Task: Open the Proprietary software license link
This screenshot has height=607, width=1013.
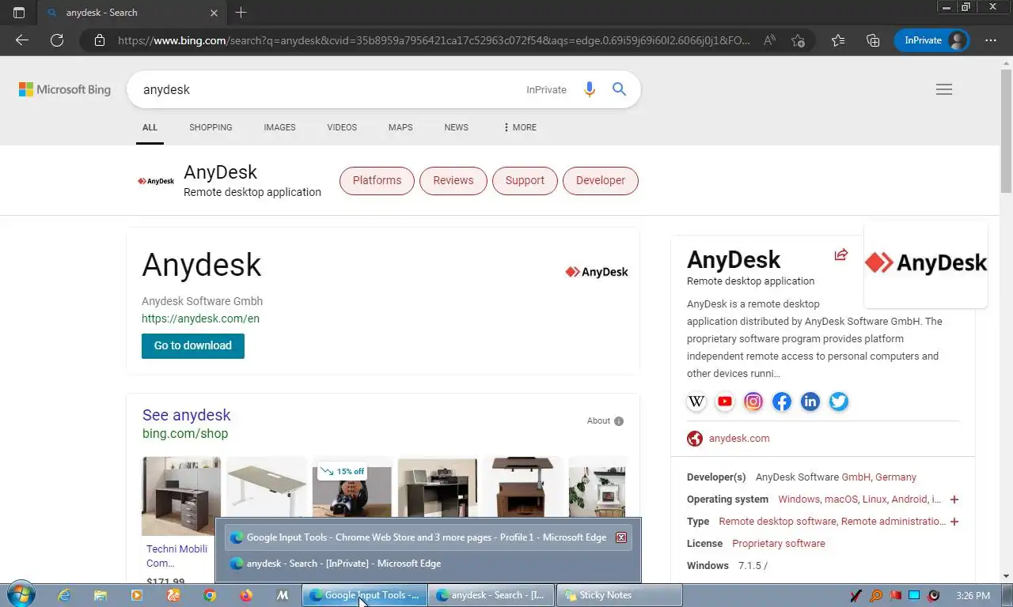Action: 779,544
